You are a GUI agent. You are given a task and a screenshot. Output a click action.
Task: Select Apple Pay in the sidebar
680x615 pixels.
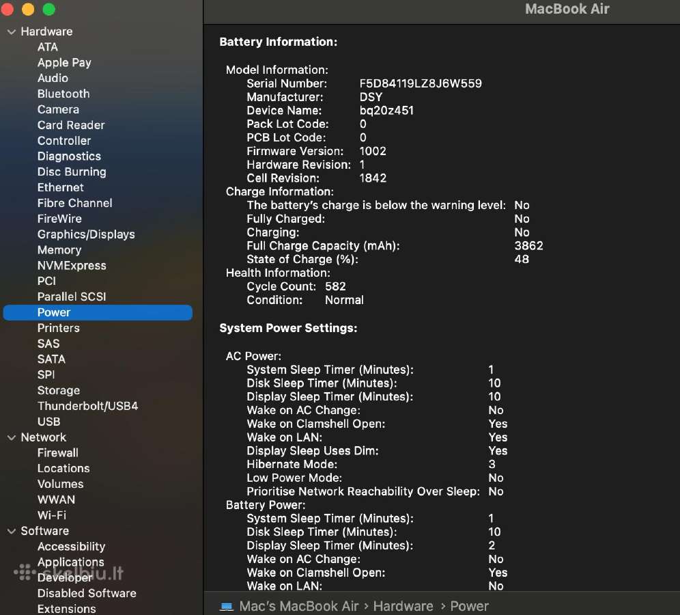64,62
